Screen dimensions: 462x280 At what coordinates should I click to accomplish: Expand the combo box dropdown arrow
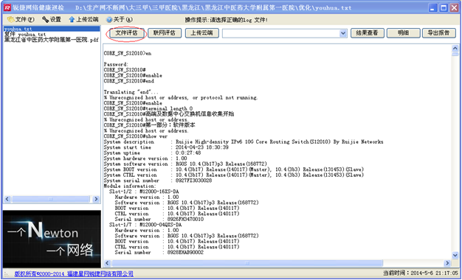pyautogui.click(x=343, y=34)
